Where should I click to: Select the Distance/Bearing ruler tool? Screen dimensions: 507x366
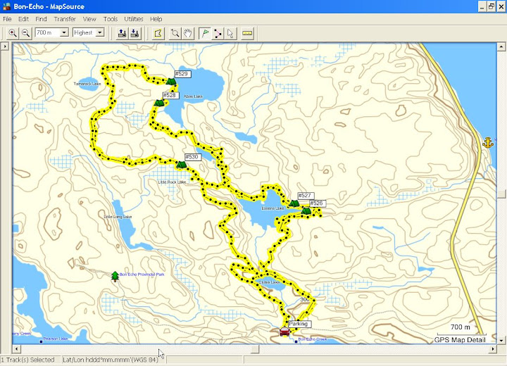247,33
